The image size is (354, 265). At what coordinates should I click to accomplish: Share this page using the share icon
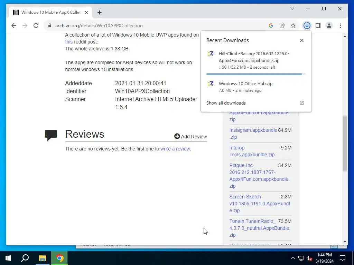[282, 26]
